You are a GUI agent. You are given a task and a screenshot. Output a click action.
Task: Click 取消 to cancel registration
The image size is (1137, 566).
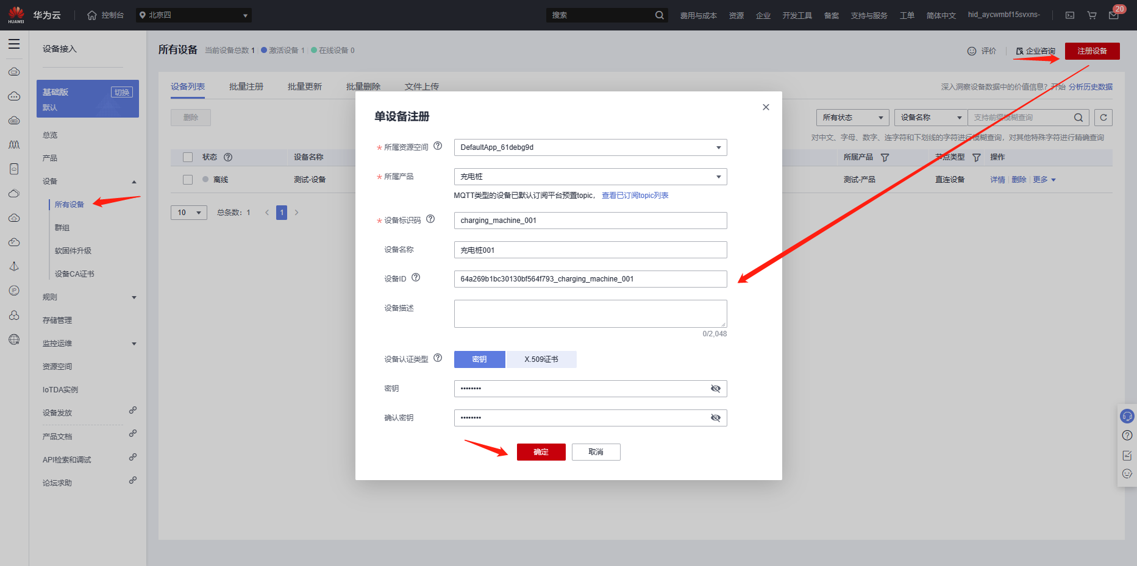pos(596,452)
